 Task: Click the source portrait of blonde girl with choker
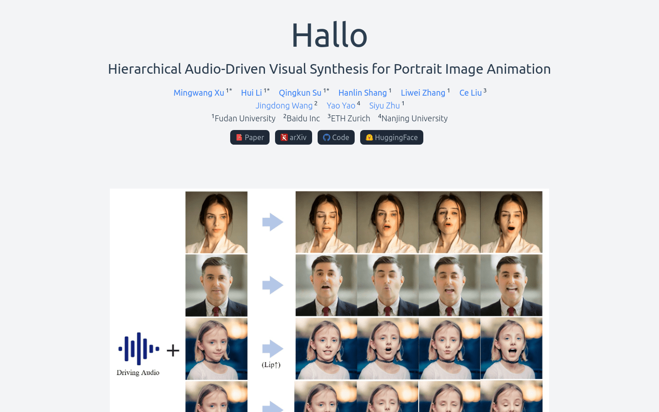216,349
